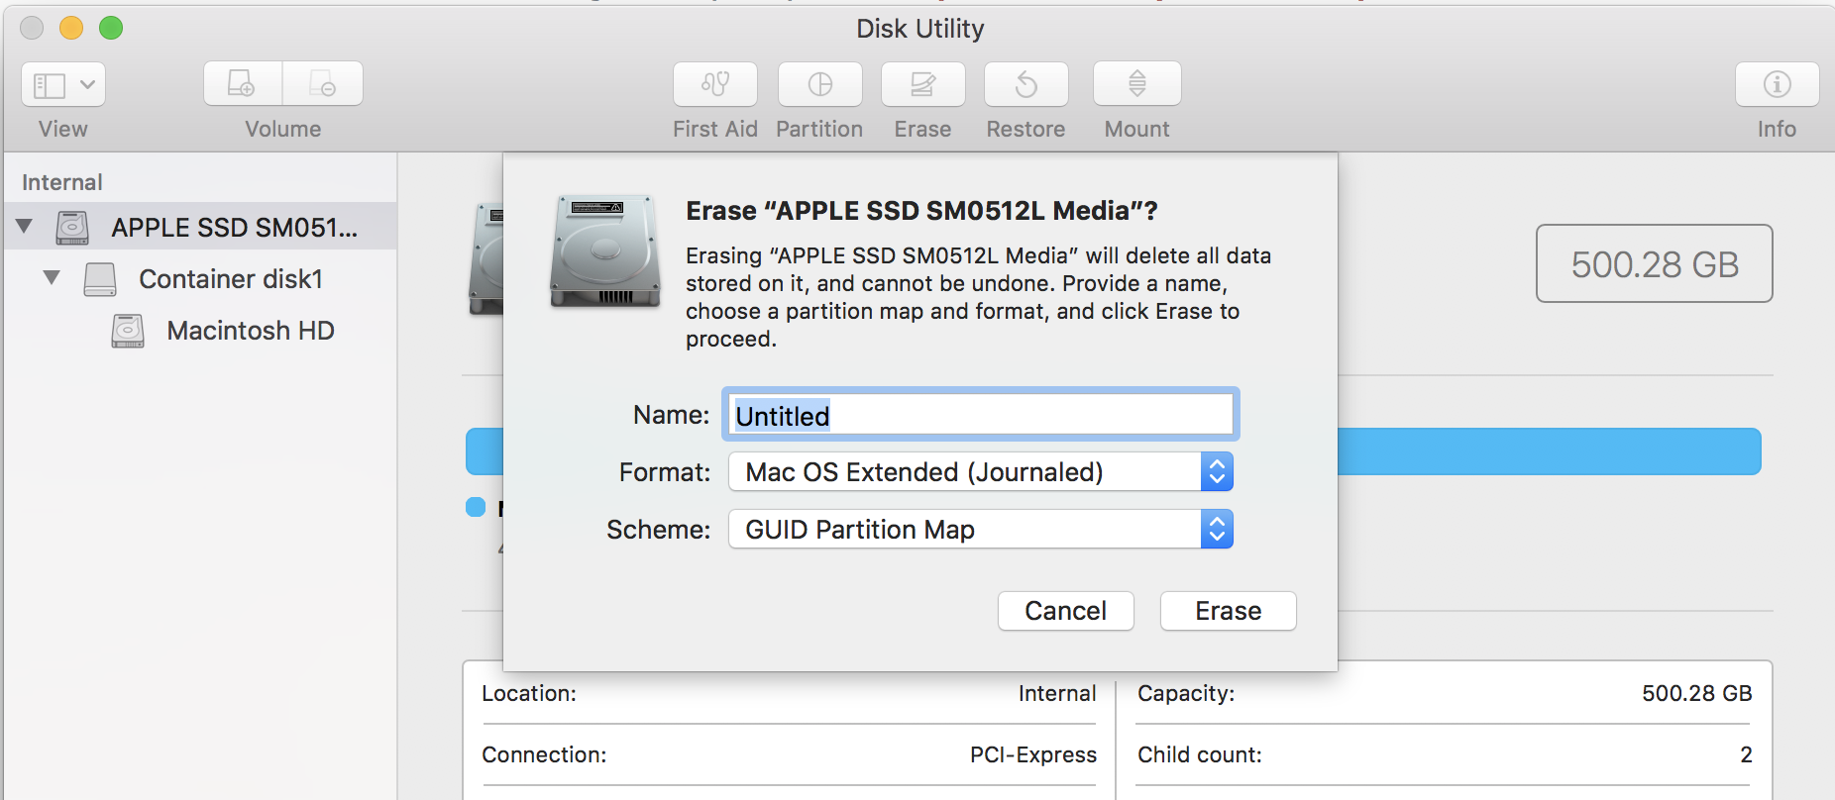Click the Remove Volume icon
Screen dimensions: 1835x800
[323, 84]
